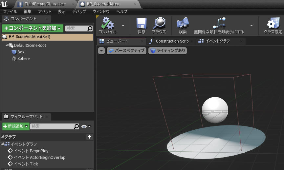Select イベント ActorBeginOverlap entry
Viewport: 284px width, 170px height.
coord(39,157)
